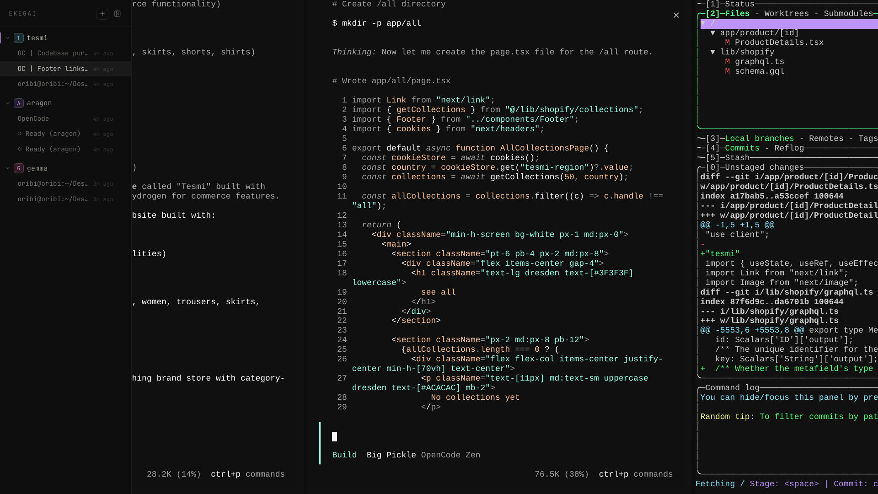The height and width of the screenshot is (494, 878).
Task: Switch to the Status panel in lazygit
Action: [x=739, y=4]
